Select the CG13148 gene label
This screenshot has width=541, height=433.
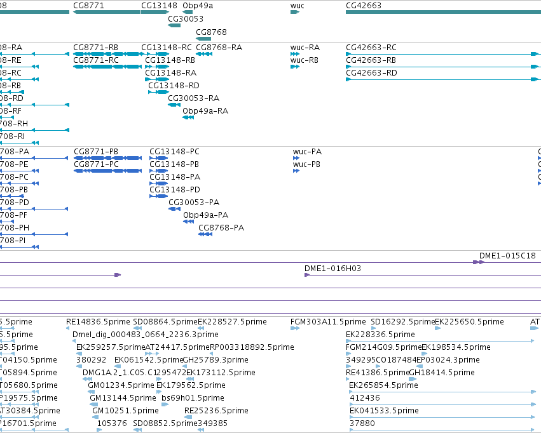pyautogui.click(x=159, y=6)
